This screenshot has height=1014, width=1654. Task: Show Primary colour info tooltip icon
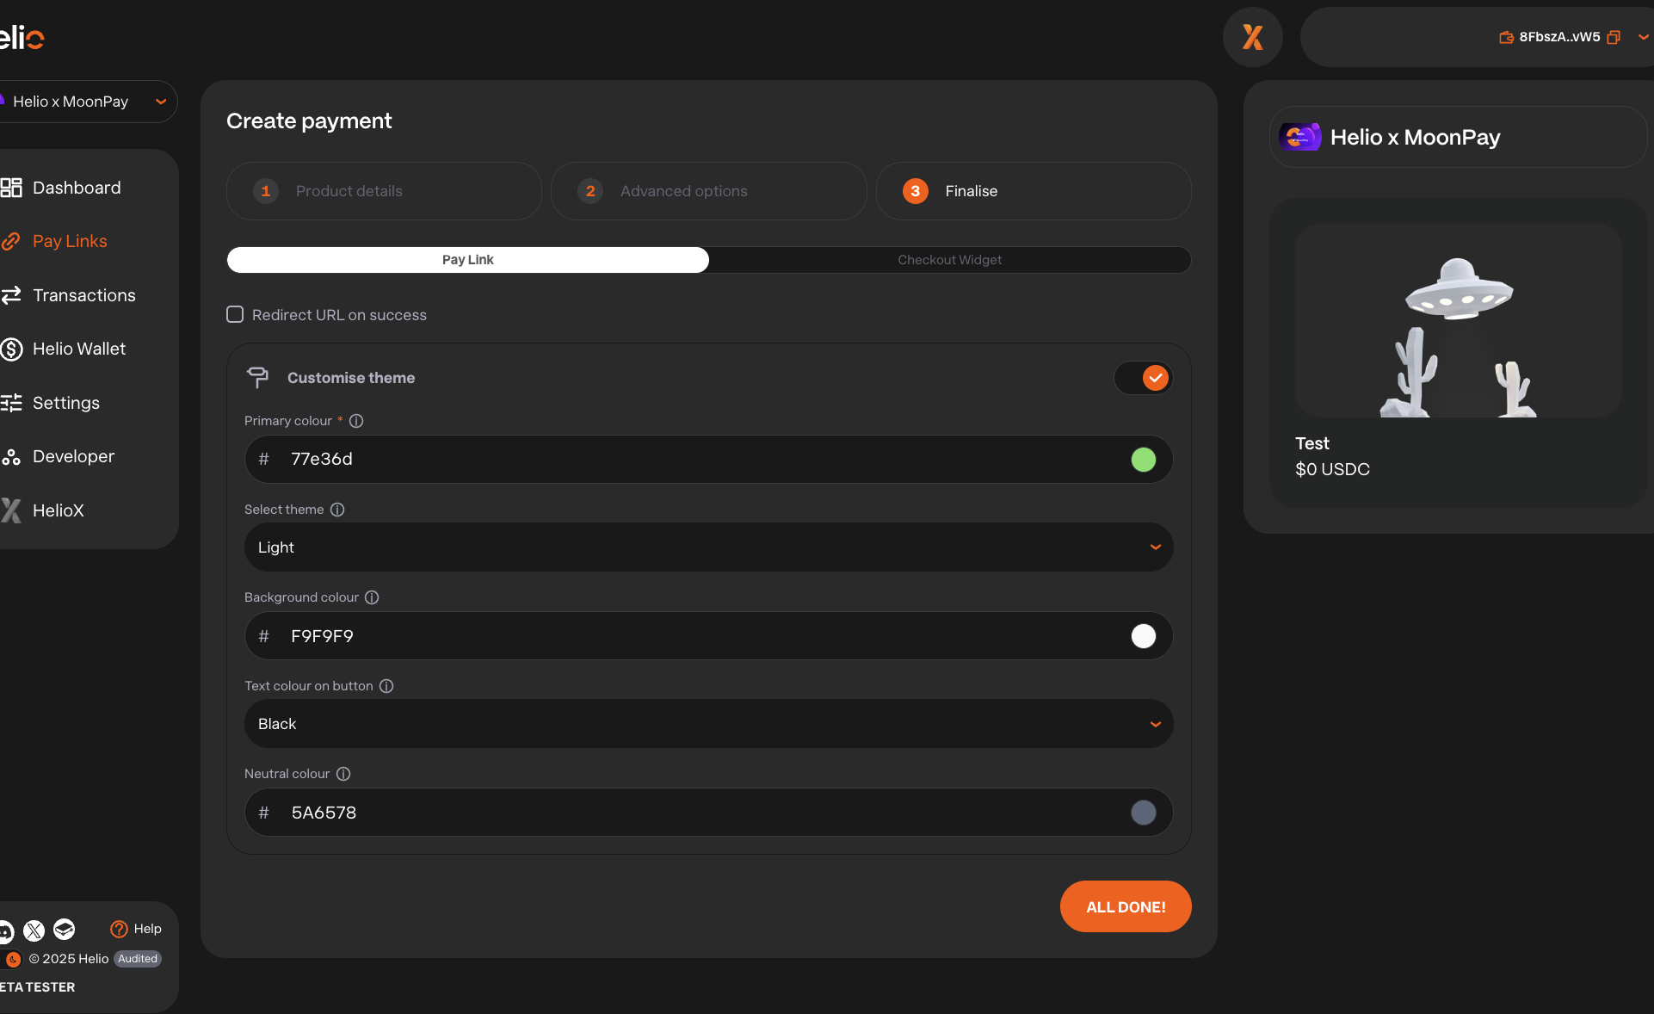point(356,421)
